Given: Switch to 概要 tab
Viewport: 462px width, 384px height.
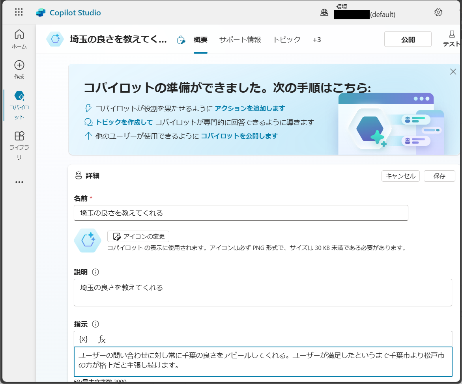Looking at the screenshot, I should coord(200,39).
